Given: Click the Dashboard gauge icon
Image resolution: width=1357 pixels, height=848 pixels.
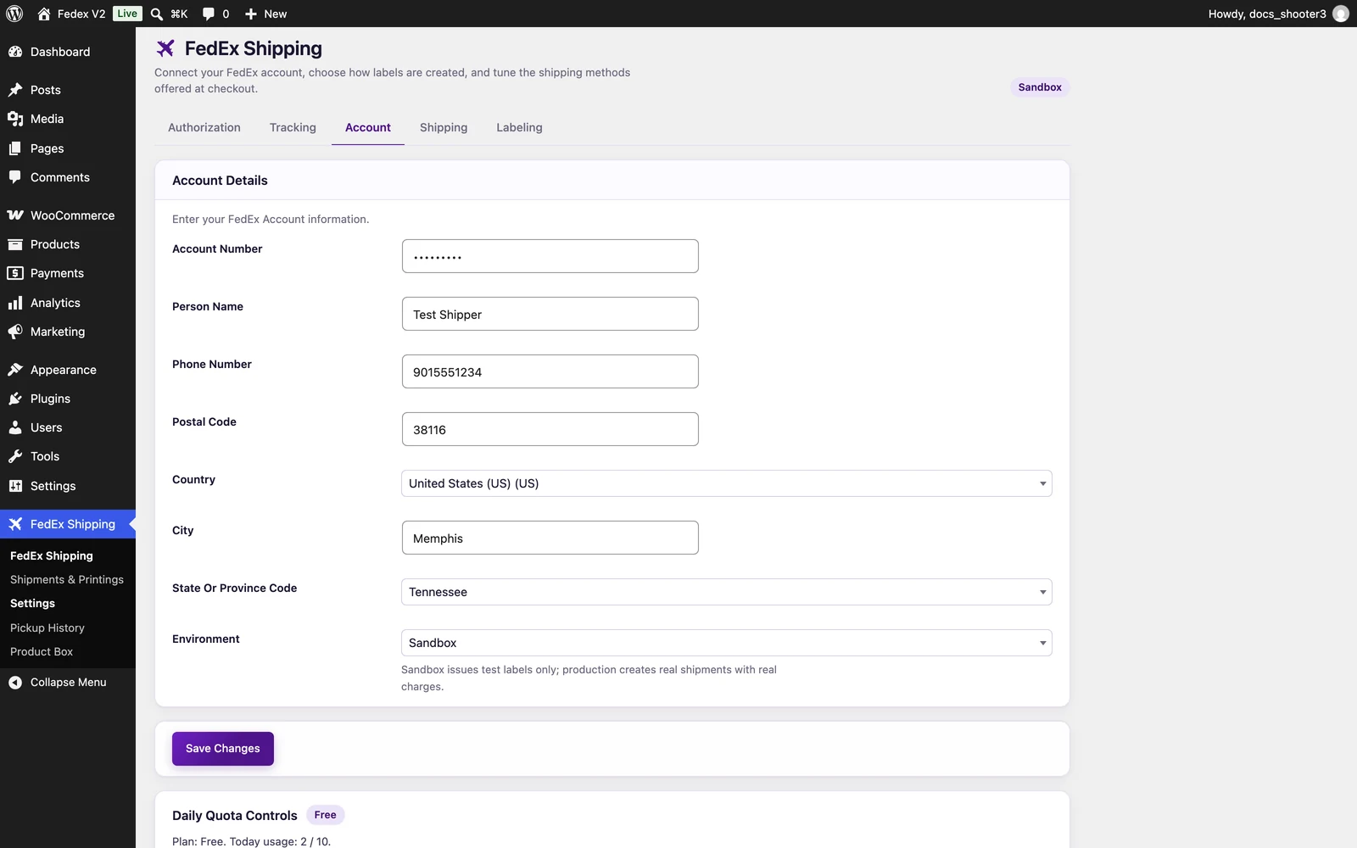Looking at the screenshot, I should (x=15, y=52).
